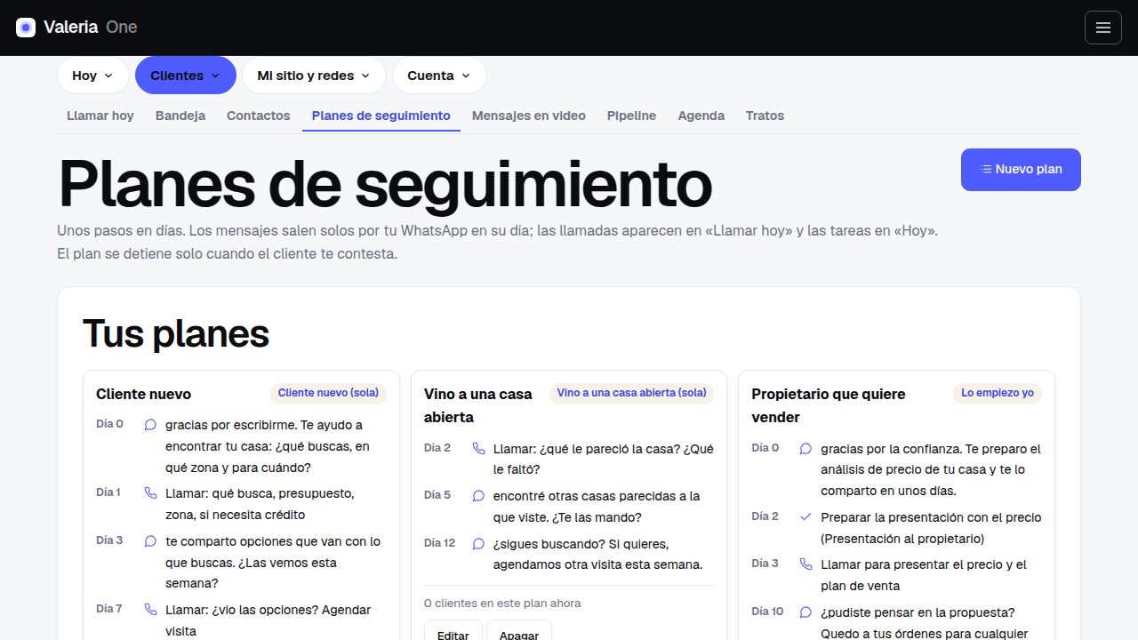Select the Planes de seguimiento tab
Screen dimensions: 1138x640
pyautogui.click(x=381, y=116)
